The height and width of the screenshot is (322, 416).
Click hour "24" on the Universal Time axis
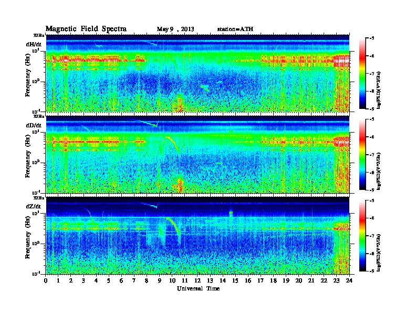tap(349, 280)
